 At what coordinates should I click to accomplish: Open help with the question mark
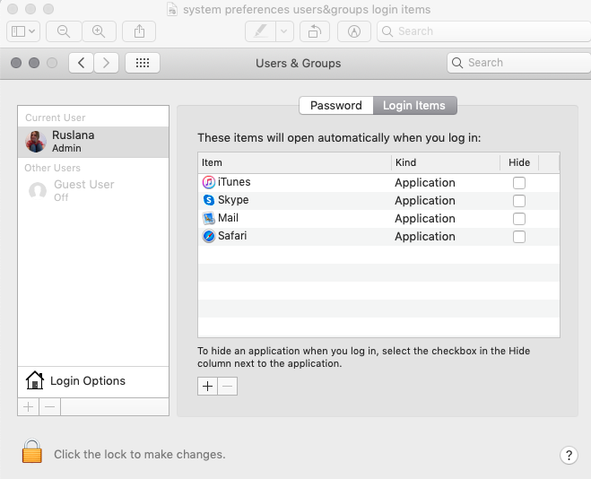click(x=569, y=456)
